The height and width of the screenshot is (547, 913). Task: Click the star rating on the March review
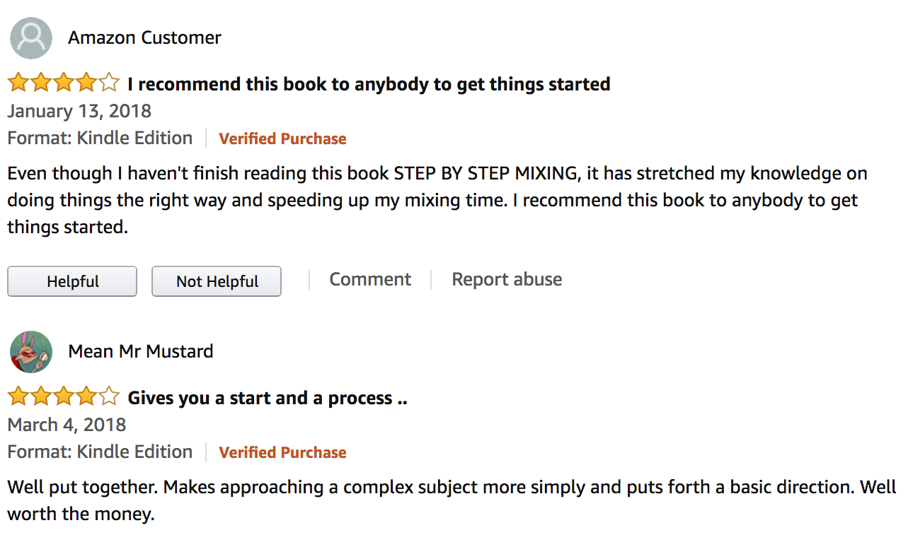tap(63, 398)
